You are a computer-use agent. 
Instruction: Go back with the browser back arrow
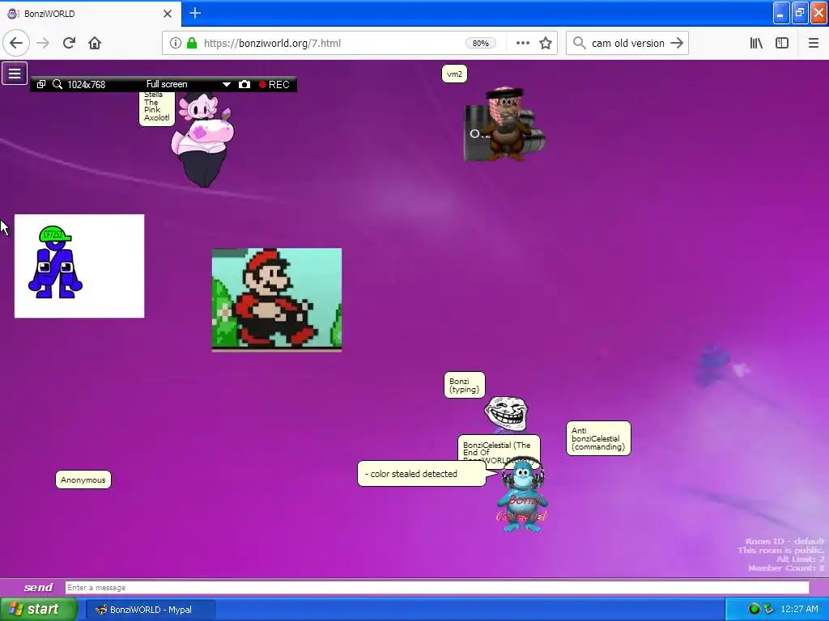pyautogui.click(x=16, y=43)
